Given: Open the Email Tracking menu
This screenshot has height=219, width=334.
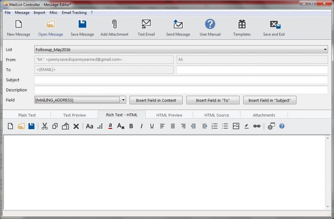Looking at the screenshot, I should point(74,12).
